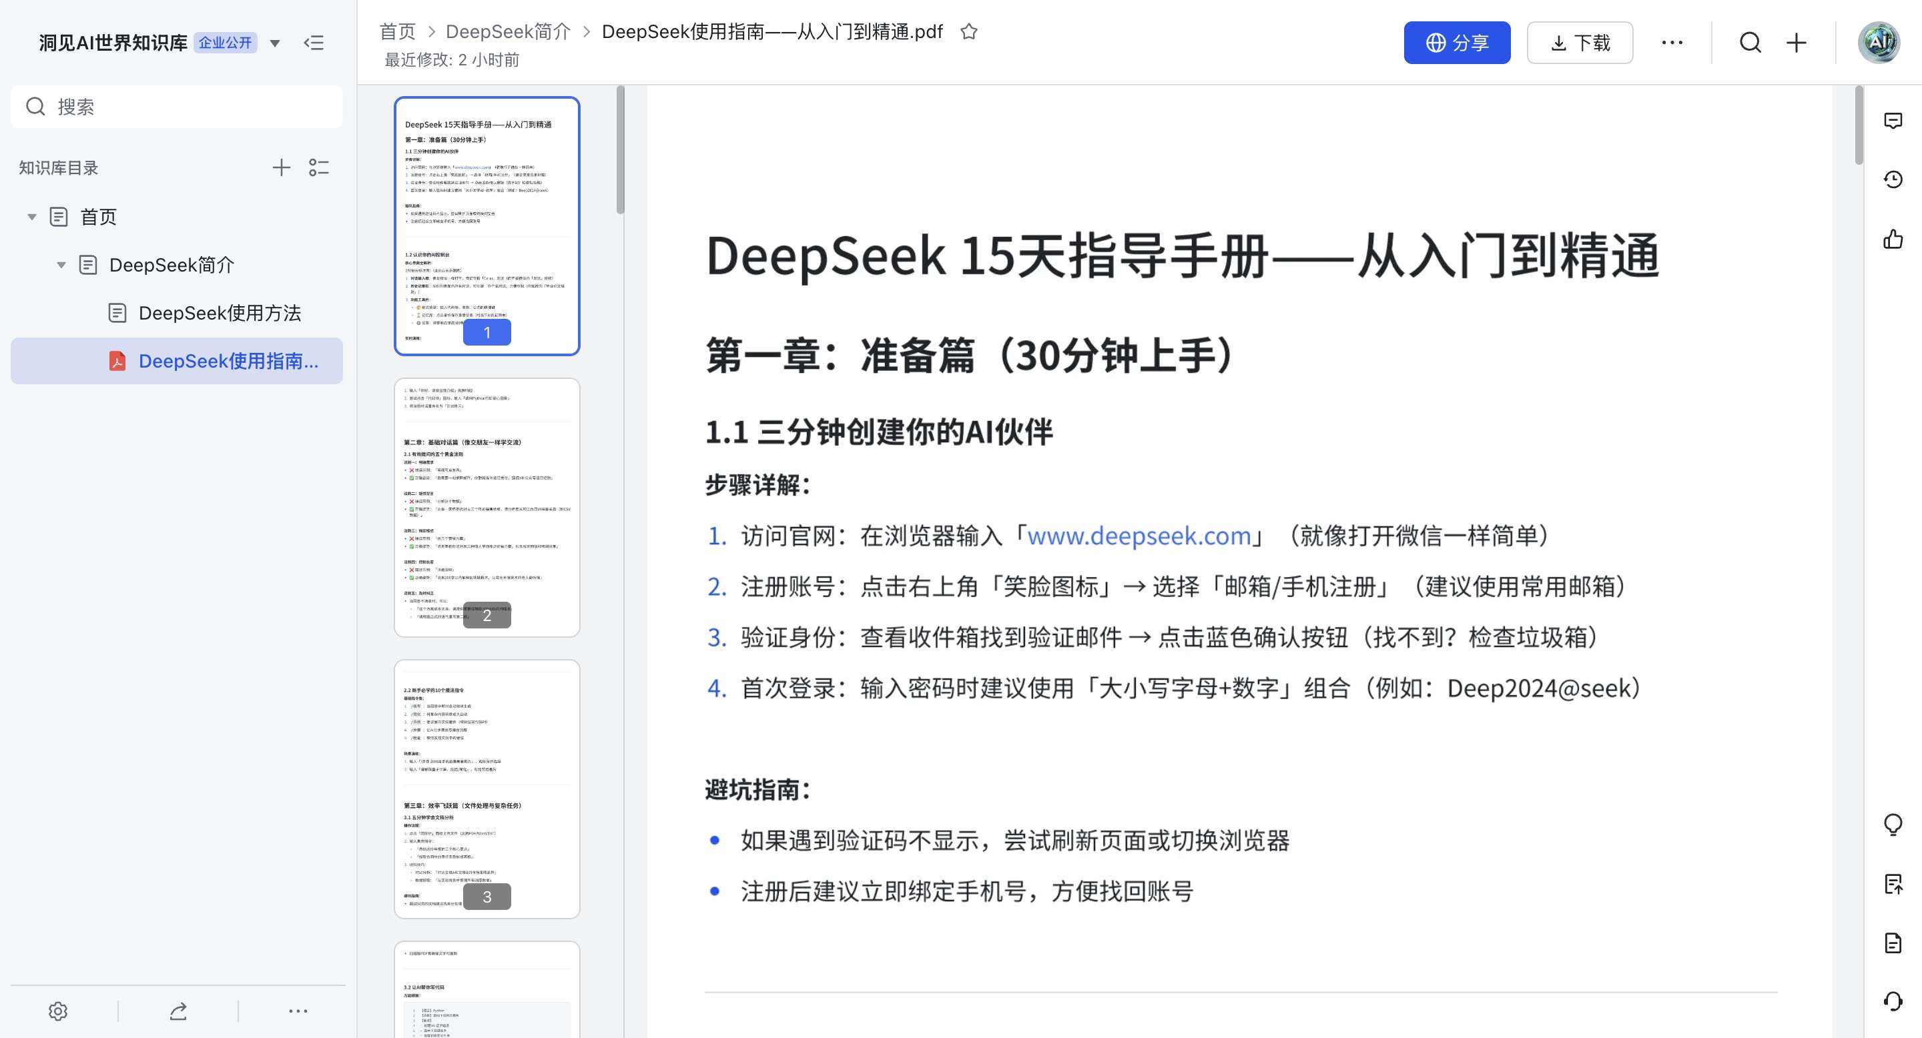Open DeepSeek使用方法 document in tree

tap(220, 313)
